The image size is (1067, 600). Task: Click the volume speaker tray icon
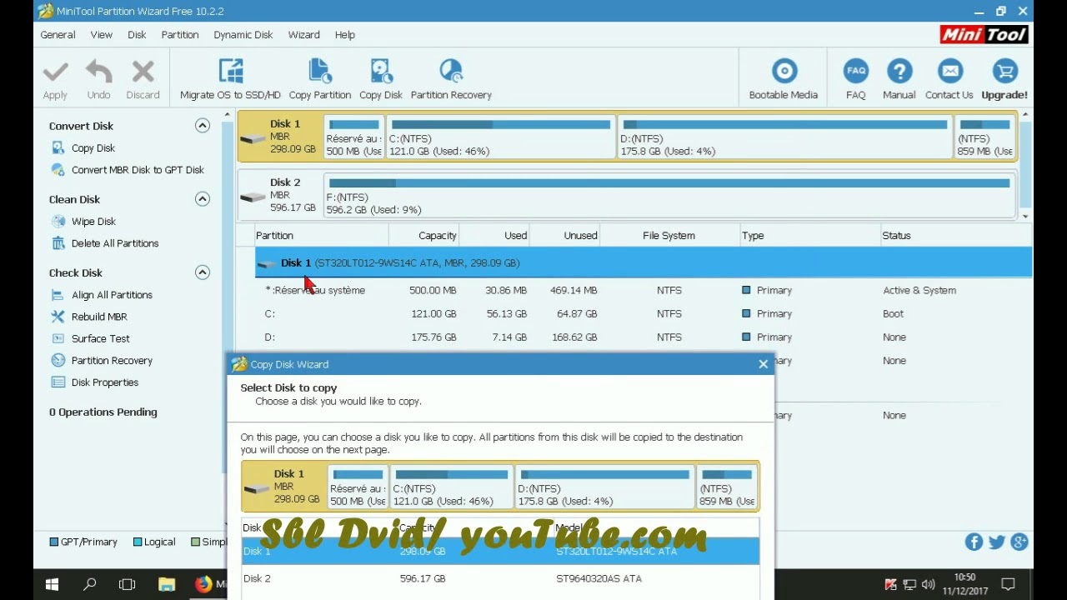click(929, 585)
